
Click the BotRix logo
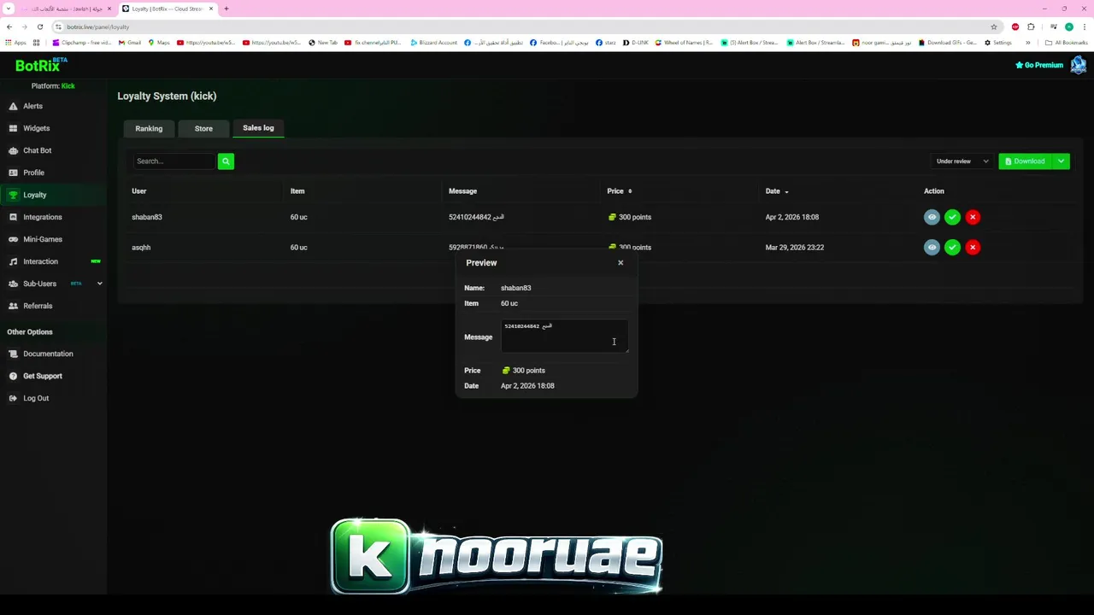click(41, 65)
